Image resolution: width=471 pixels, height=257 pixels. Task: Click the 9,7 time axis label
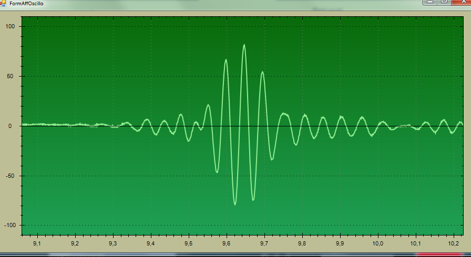(x=264, y=244)
